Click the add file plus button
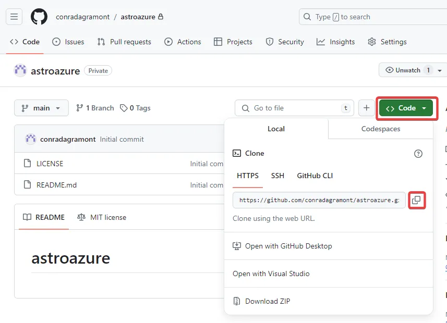Image resolution: width=447 pixels, height=323 pixels. [x=366, y=108]
